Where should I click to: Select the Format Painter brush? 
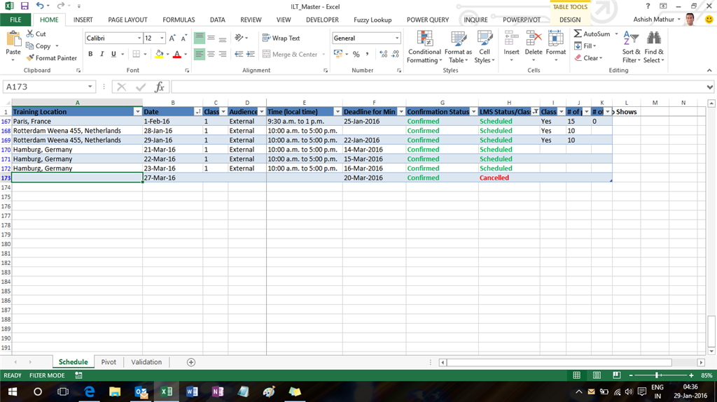(51, 58)
